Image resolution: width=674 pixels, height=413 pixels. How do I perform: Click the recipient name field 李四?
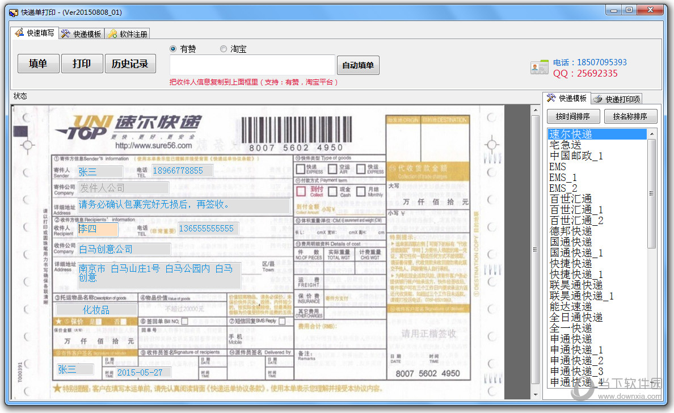pyautogui.click(x=98, y=229)
